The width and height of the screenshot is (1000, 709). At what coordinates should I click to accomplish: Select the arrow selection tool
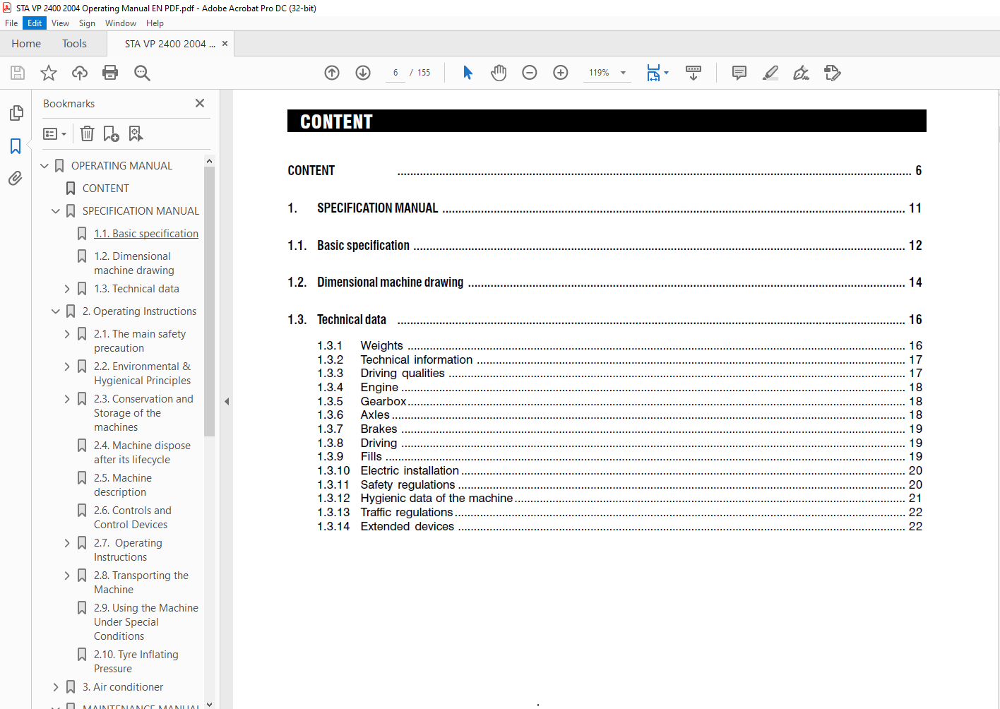[x=468, y=73]
